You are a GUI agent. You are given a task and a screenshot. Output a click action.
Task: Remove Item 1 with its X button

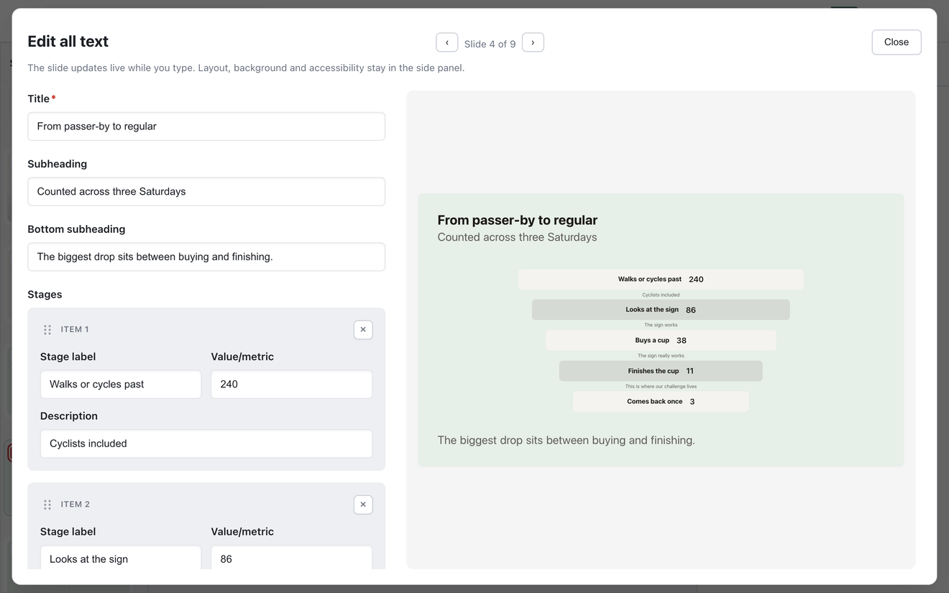point(363,329)
